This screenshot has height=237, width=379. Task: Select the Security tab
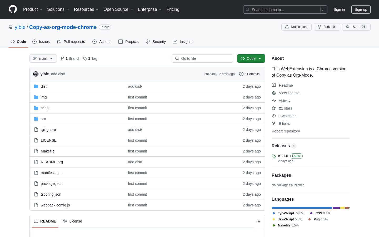coord(156,42)
